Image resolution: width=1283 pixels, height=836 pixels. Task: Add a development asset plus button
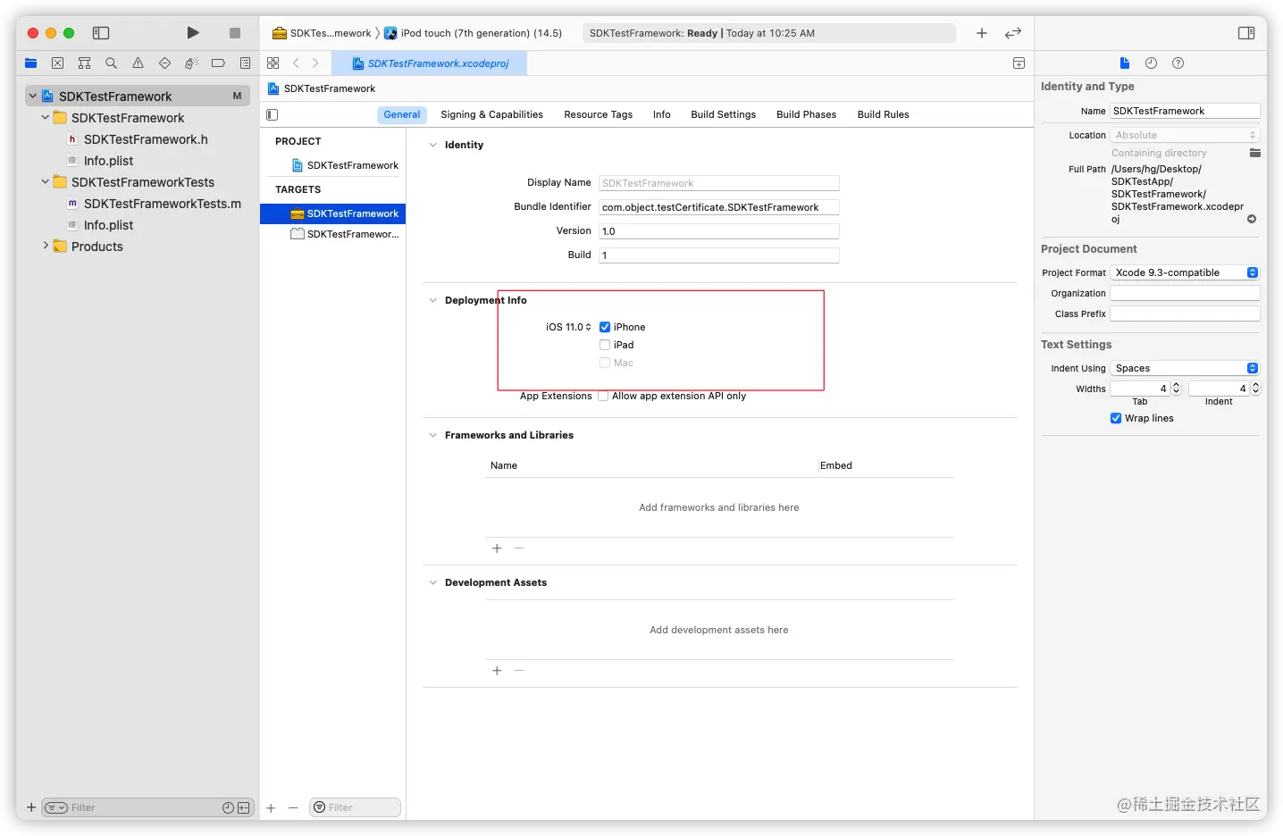click(x=497, y=671)
